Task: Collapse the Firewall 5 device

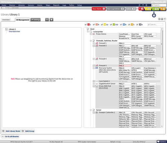Action: pyautogui.click(x=94, y=66)
